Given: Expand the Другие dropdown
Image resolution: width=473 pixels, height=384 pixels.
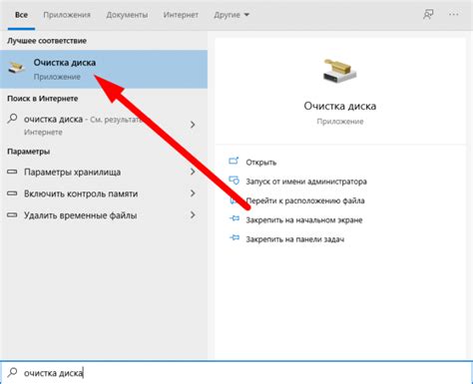Looking at the screenshot, I should coord(232,15).
